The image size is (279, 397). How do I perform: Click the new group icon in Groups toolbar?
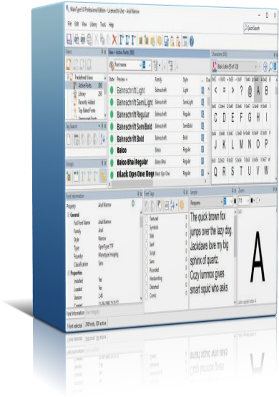click(76, 176)
